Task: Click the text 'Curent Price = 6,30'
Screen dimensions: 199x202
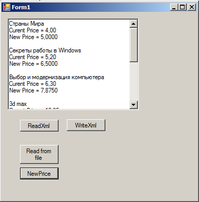Action: click(32, 84)
